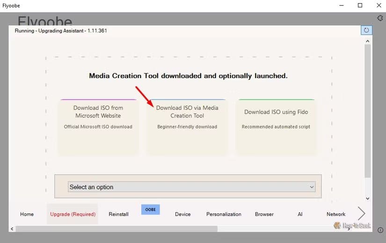Image resolution: width=386 pixels, height=243 pixels.
Task: Click the horizontal scrollbar left arrow
Action: pos(12,229)
